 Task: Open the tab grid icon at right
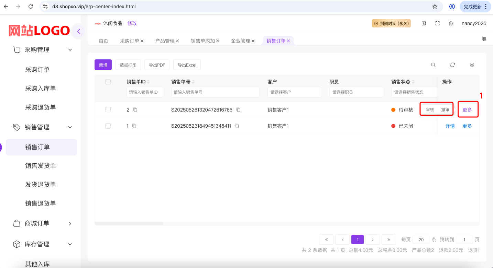(484, 39)
